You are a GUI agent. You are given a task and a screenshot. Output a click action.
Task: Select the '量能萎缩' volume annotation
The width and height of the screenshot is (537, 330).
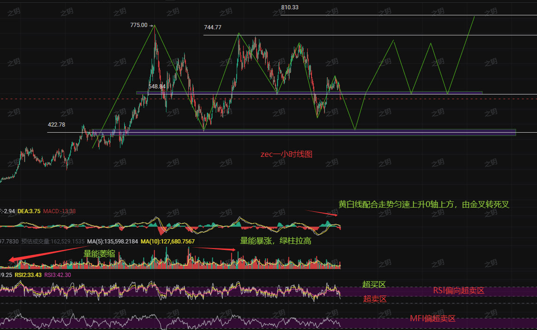click(x=99, y=254)
